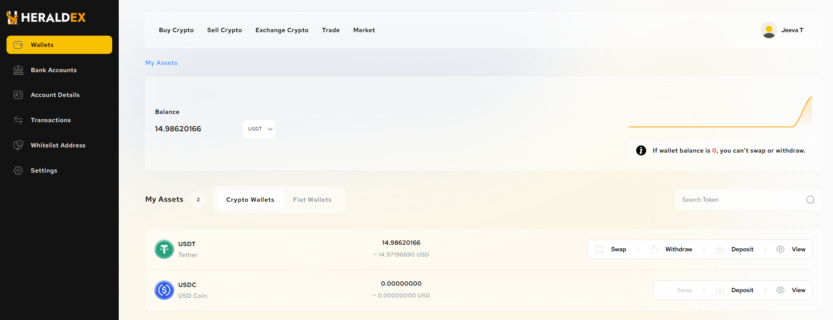Follow the My Assets breadcrumb link

161,63
